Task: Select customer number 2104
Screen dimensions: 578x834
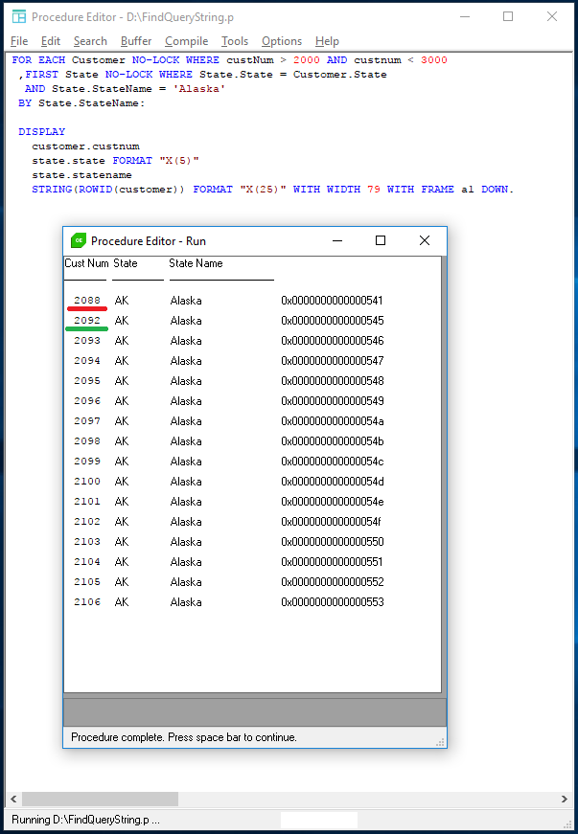Action: point(87,562)
